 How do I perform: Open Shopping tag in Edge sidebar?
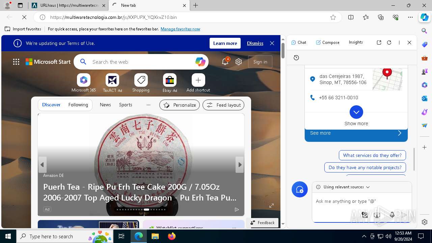click(425, 45)
